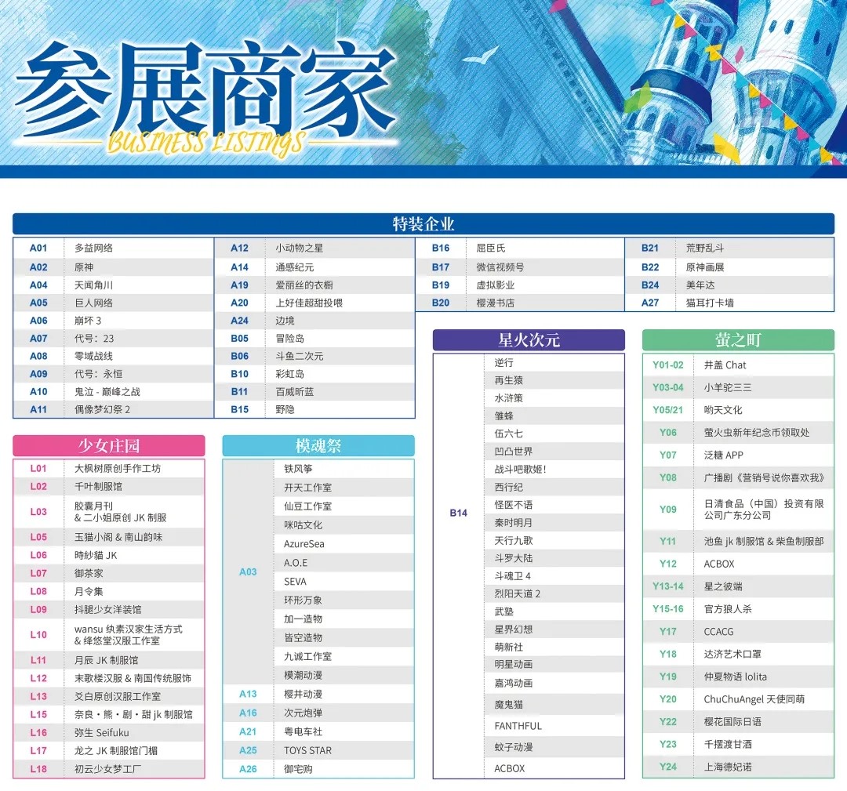
Task: Select 上海德妃诺 at Y24
Action: click(x=728, y=767)
